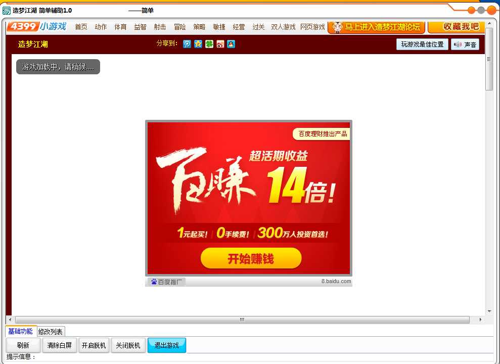Viewport: 500px width, 364px height.
Task: Open the 益智 game category
Action: [140, 27]
